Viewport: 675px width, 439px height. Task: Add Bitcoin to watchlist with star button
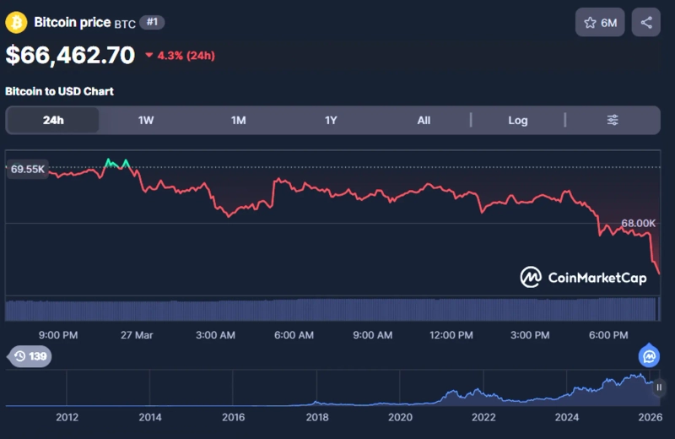[x=600, y=23]
